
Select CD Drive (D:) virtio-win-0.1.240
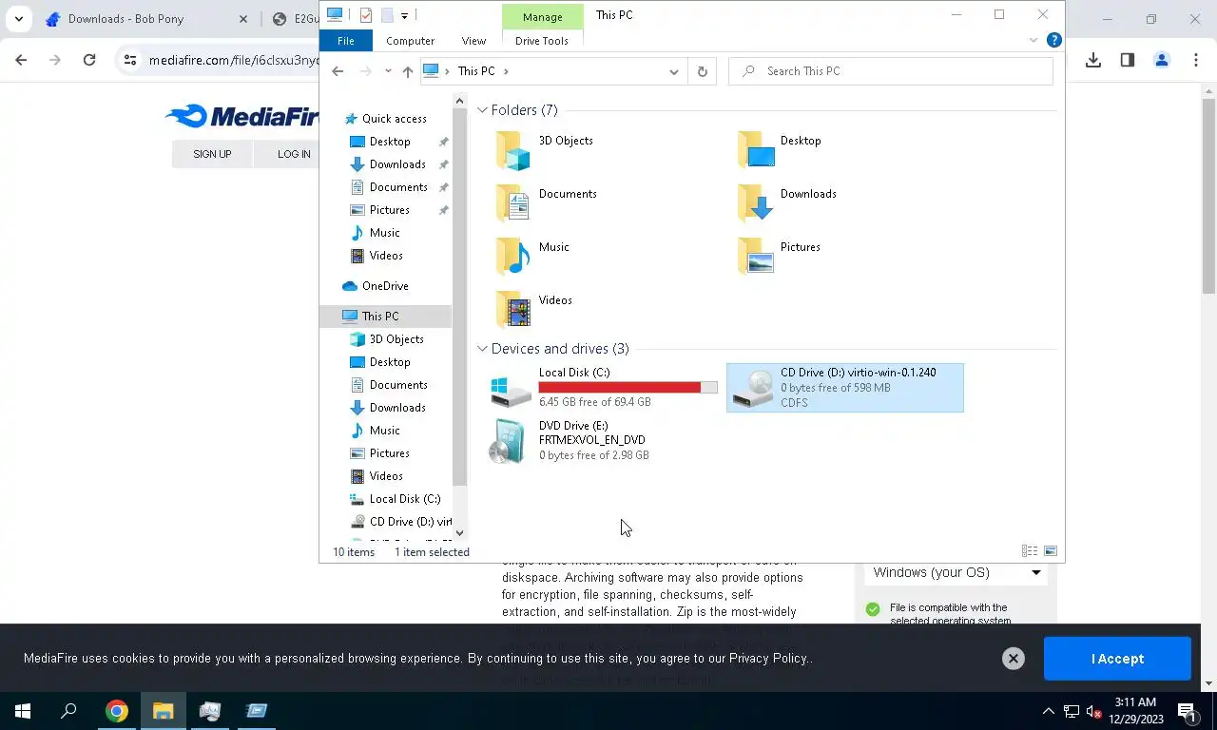pos(844,387)
